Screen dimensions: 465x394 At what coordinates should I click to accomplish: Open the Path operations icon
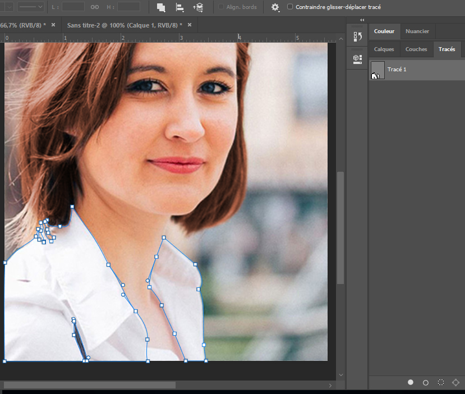click(x=161, y=7)
